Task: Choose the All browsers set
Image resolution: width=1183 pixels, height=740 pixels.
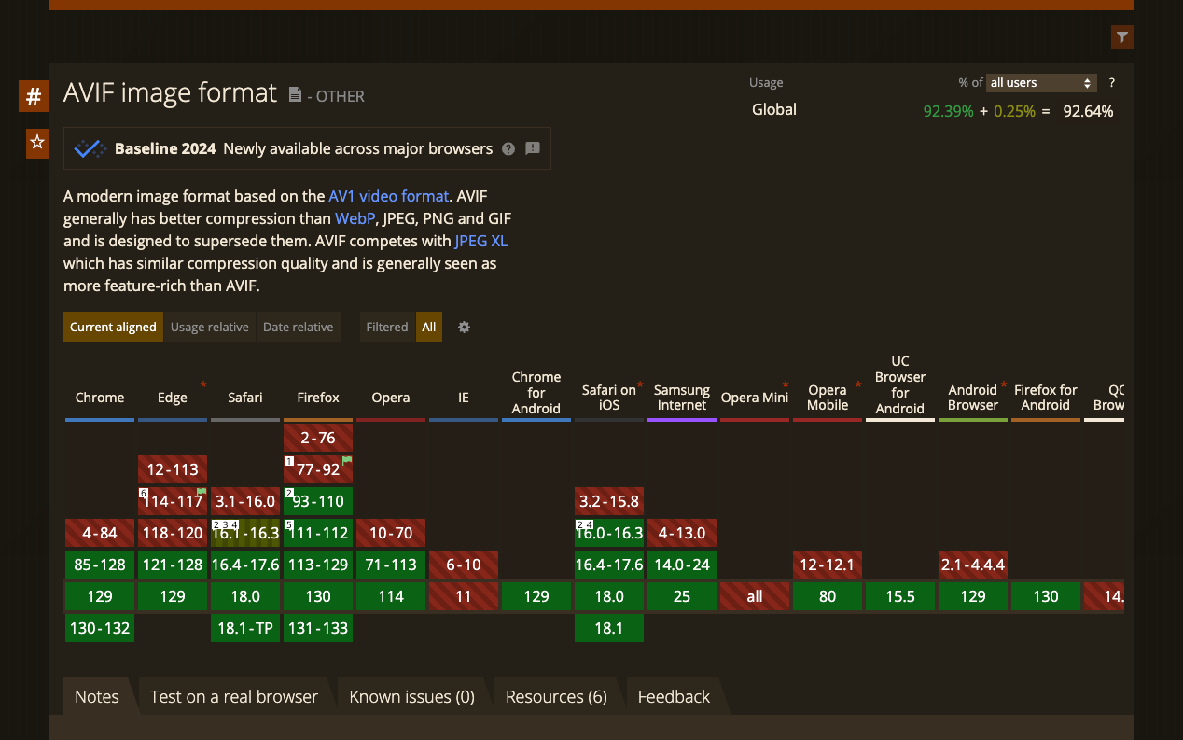Action: pos(429,327)
